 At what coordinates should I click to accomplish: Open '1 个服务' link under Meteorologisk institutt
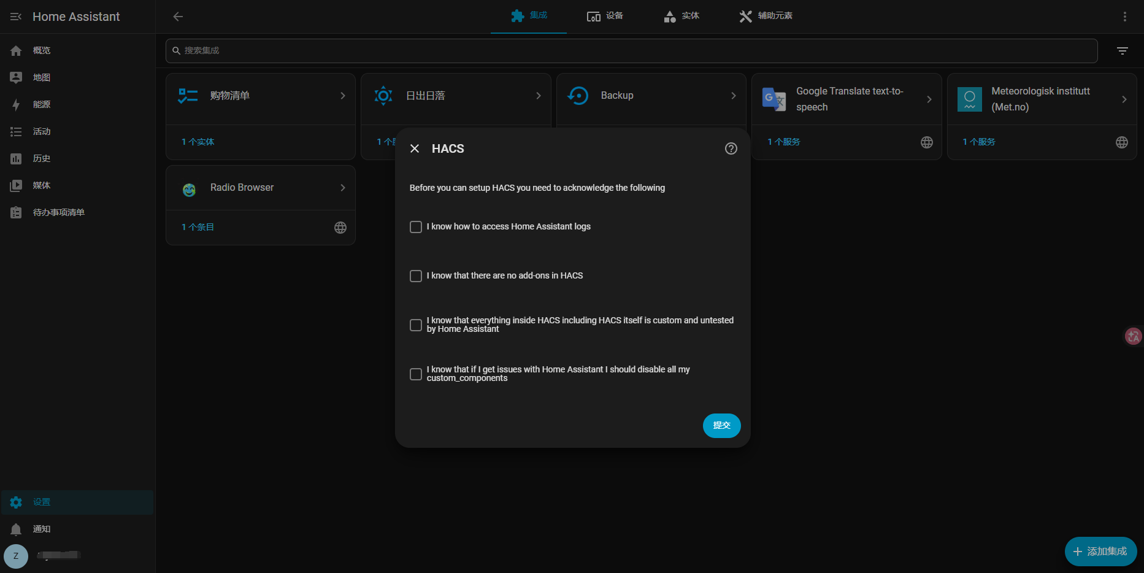[x=978, y=142]
